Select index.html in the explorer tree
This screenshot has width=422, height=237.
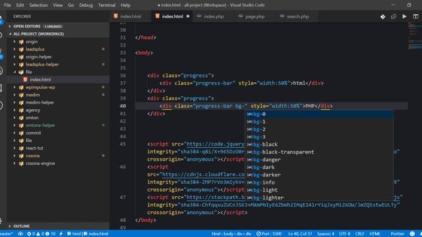58,80
